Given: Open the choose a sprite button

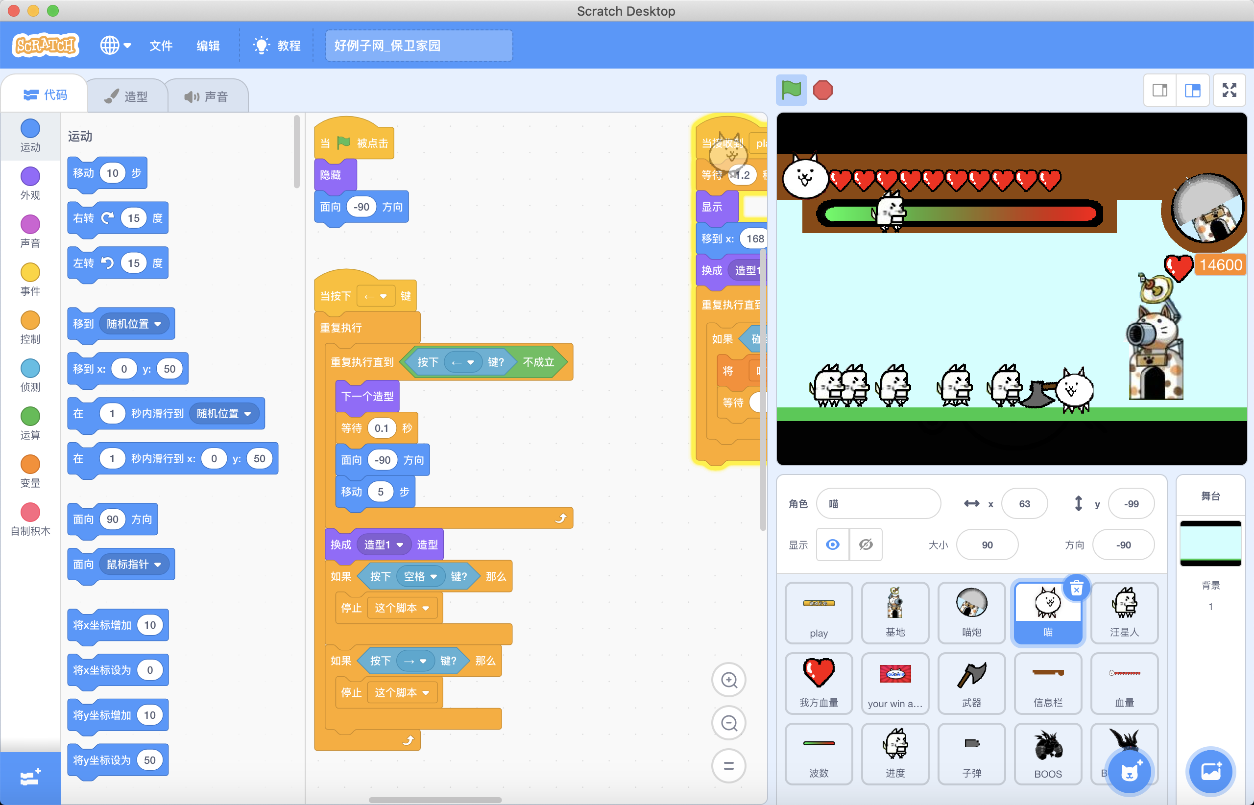Looking at the screenshot, I should [1130, 772].
